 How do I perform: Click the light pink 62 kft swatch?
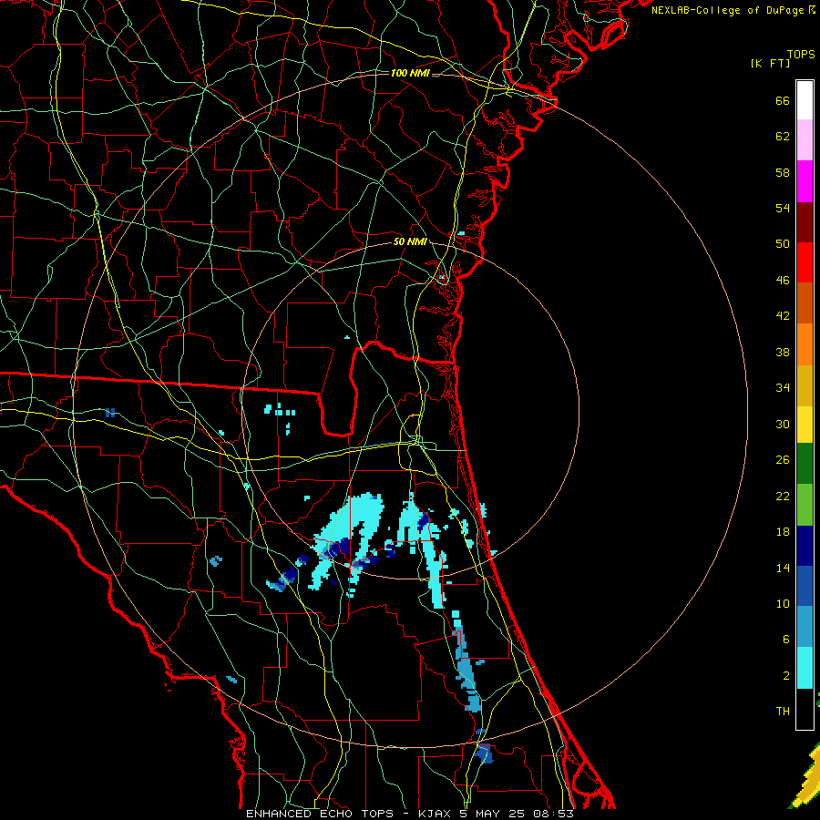805,140
